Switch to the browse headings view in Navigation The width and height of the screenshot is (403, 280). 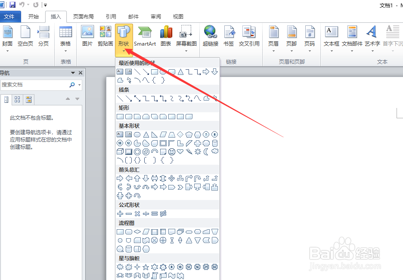[x=6, y=100]
